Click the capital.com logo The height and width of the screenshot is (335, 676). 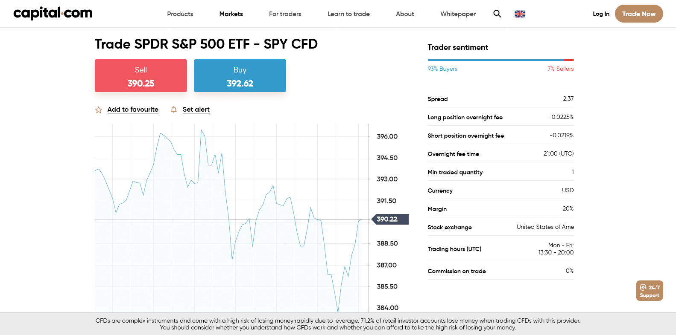coord(52,13)
